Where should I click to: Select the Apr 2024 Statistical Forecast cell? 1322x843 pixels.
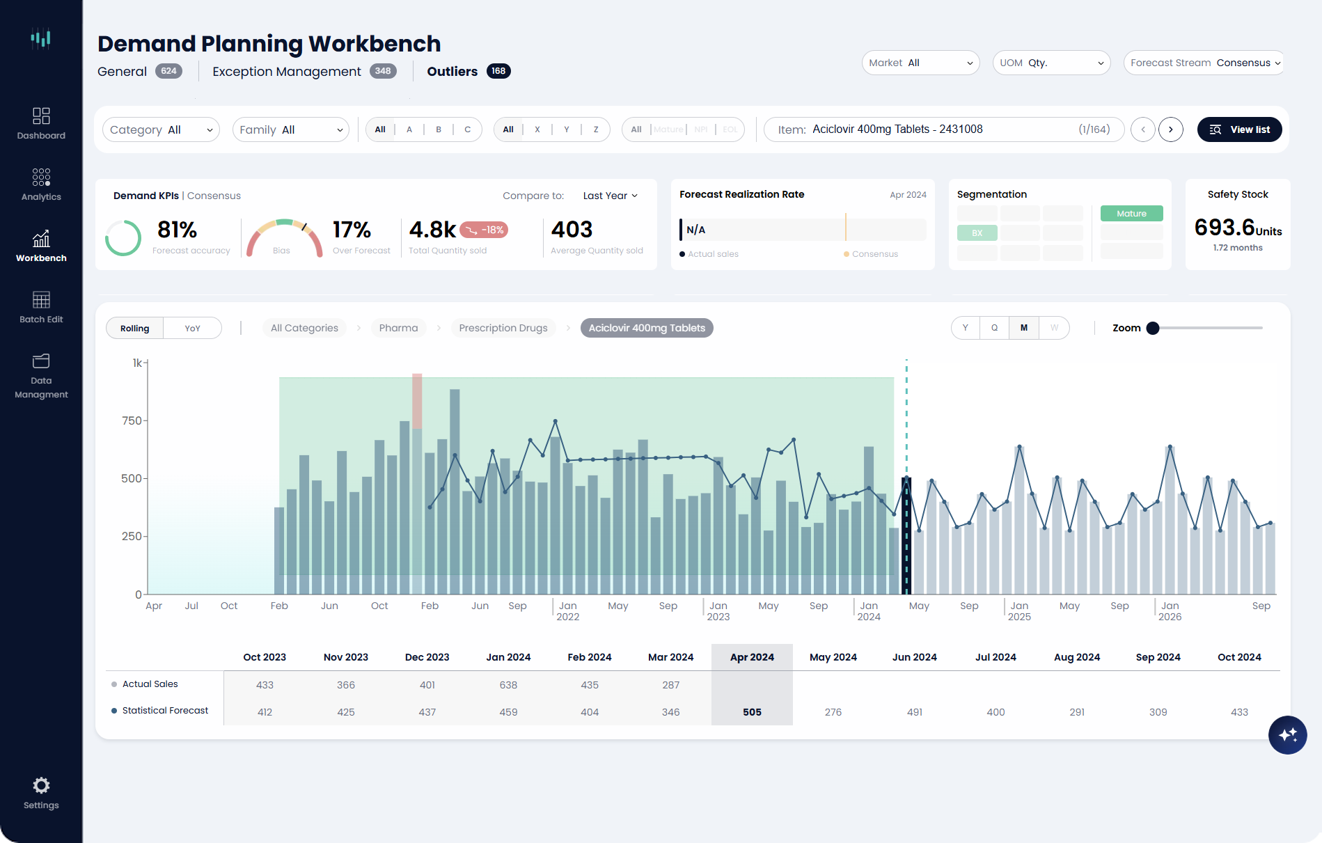[752, 712]
